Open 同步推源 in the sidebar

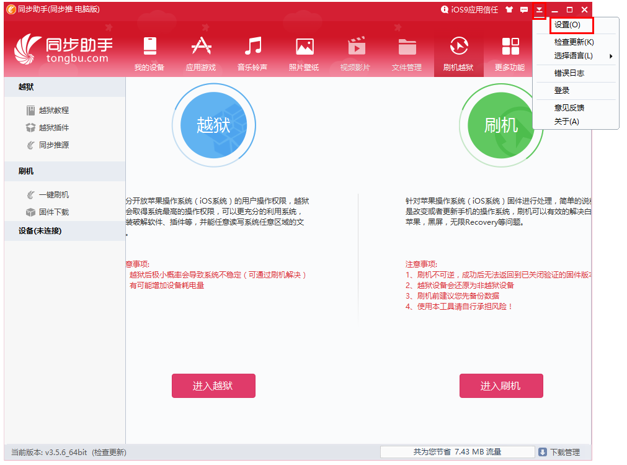(x=48, y=145)
